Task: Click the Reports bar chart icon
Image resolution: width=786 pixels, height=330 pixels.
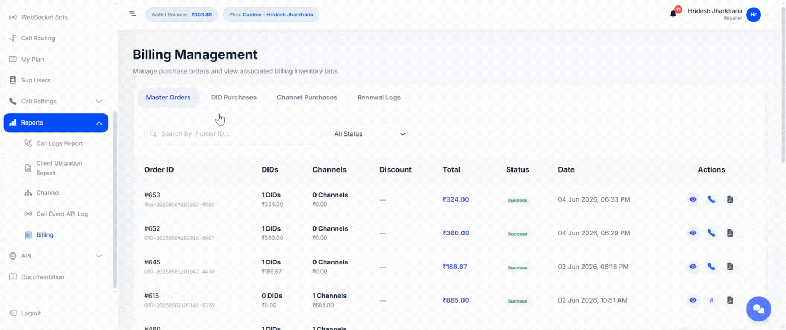Action: (13, 122)
